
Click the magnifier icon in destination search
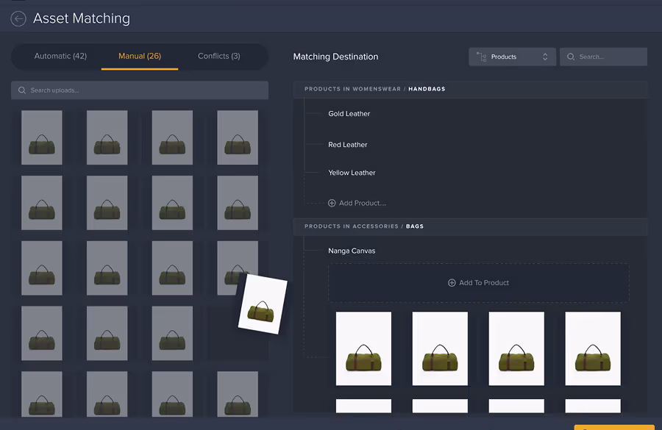tap(571, 57)
